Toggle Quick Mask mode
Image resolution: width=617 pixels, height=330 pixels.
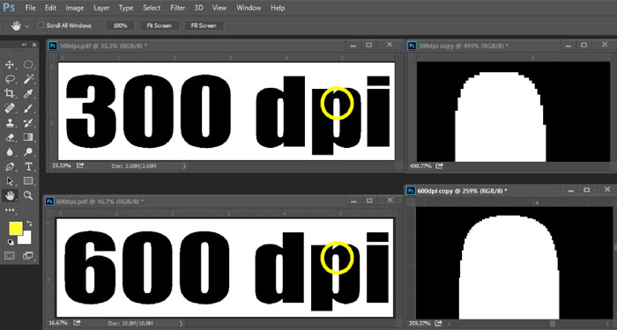pyautogui.click(x=10, y=256)
